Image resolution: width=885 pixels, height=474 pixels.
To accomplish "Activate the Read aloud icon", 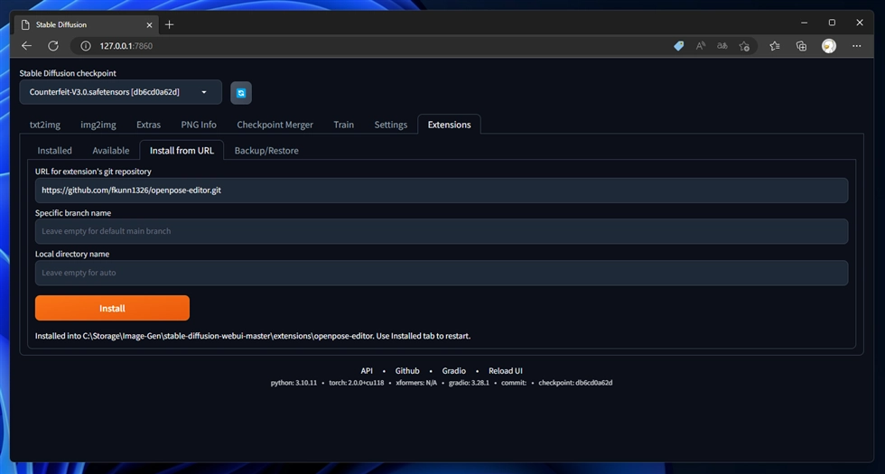I will [x=701, y=46].
